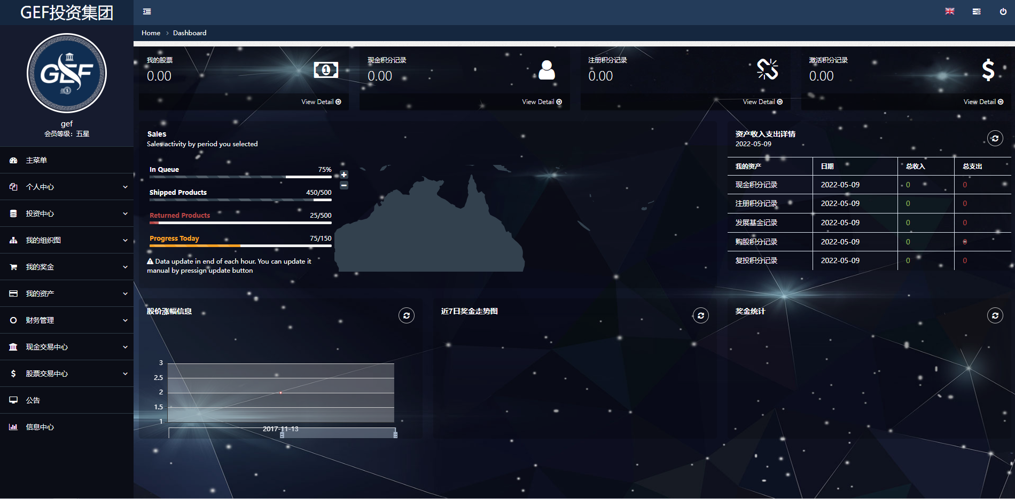Click the Home breadcrumb link
The height and width of the screenshot is (499, 1015).
[151, 33]
